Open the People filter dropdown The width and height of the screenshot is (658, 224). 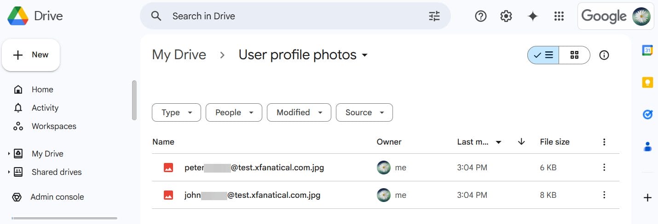pos(234,112)
